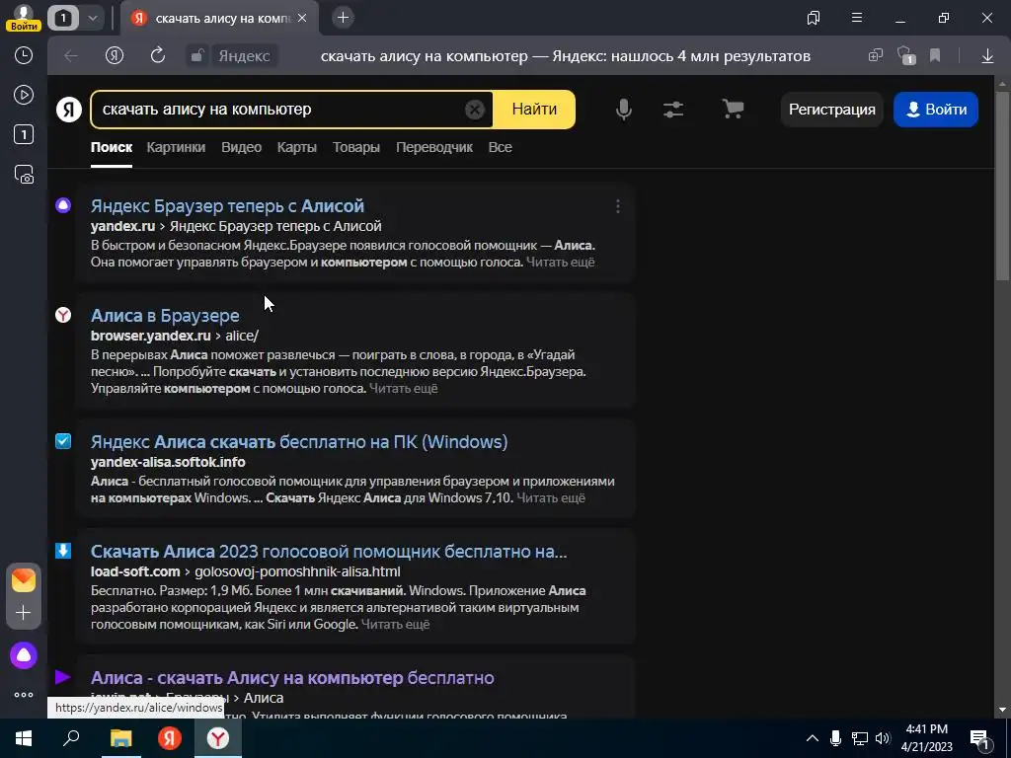1011x758 pixels.
Task: Expand the tab groups dropdown arrow
Action: click(x=93, y=18)
